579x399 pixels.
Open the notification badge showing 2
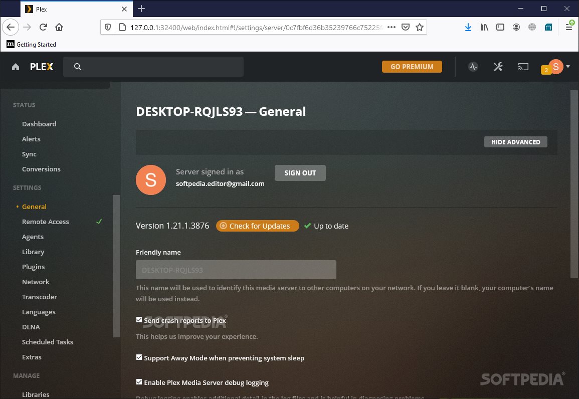(x=546, y=70)
